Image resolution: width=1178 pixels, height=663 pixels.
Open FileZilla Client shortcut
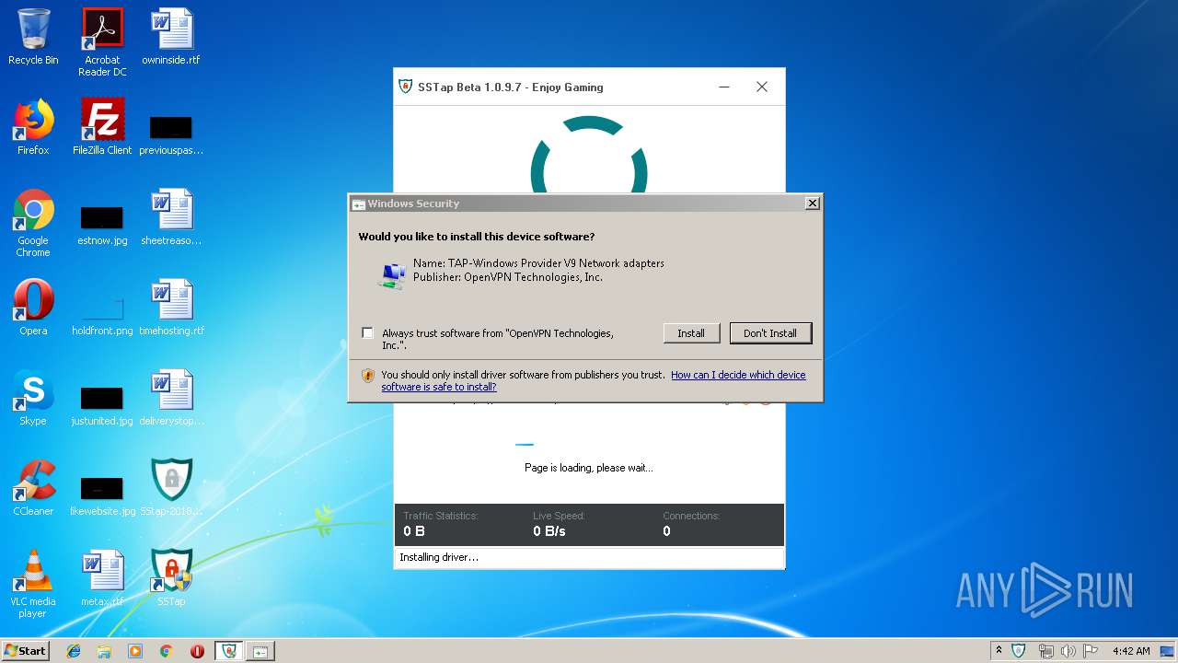coord(102,127)
